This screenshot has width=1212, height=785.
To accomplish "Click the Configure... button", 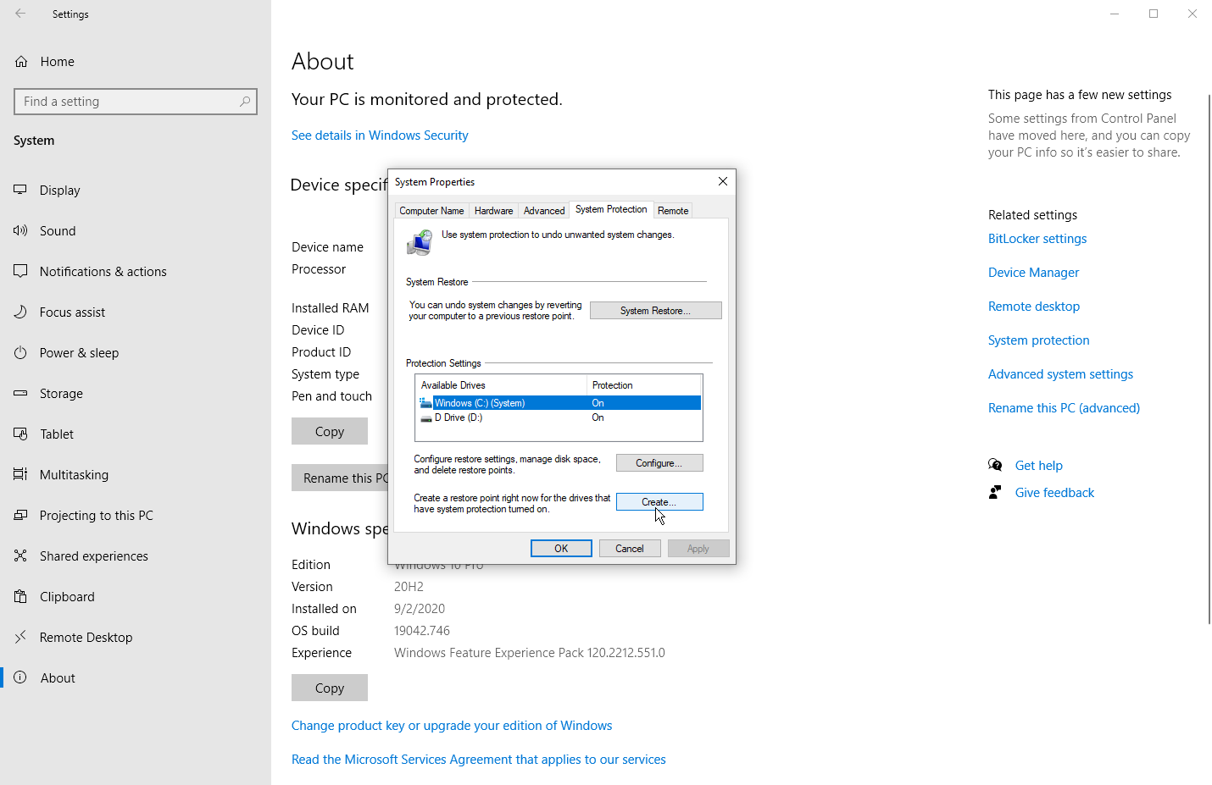I will 659,463.
